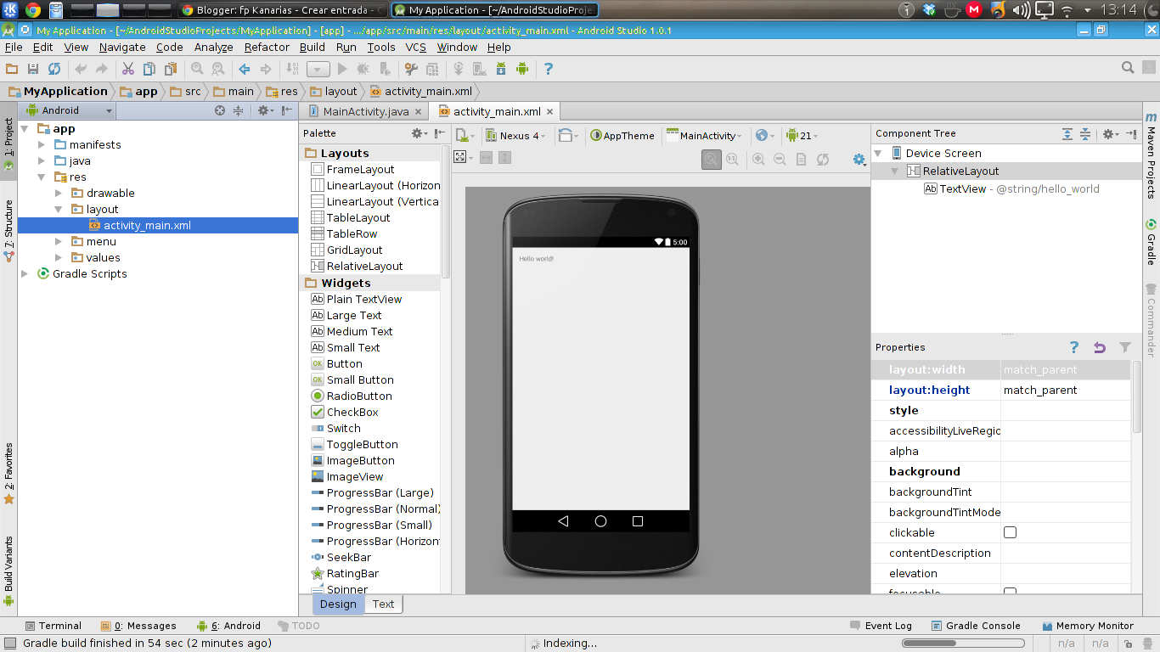Launch the AVD Manager icon
1160x652 pixels.
479,69
